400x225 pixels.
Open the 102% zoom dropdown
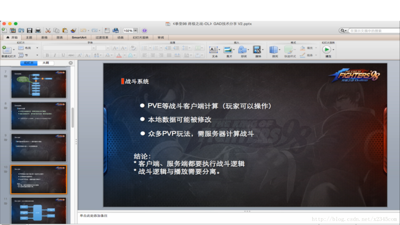point(135,30)
